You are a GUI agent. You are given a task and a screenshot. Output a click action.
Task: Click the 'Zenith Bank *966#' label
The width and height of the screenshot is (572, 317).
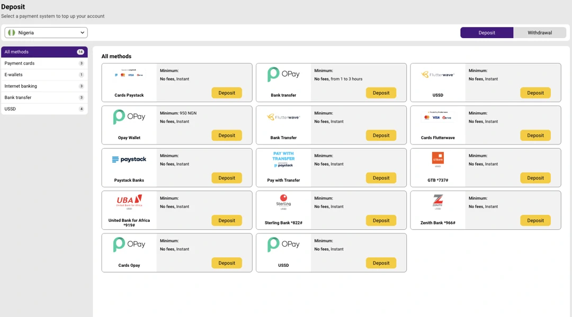pyautogui.click(x=438, y=223)
